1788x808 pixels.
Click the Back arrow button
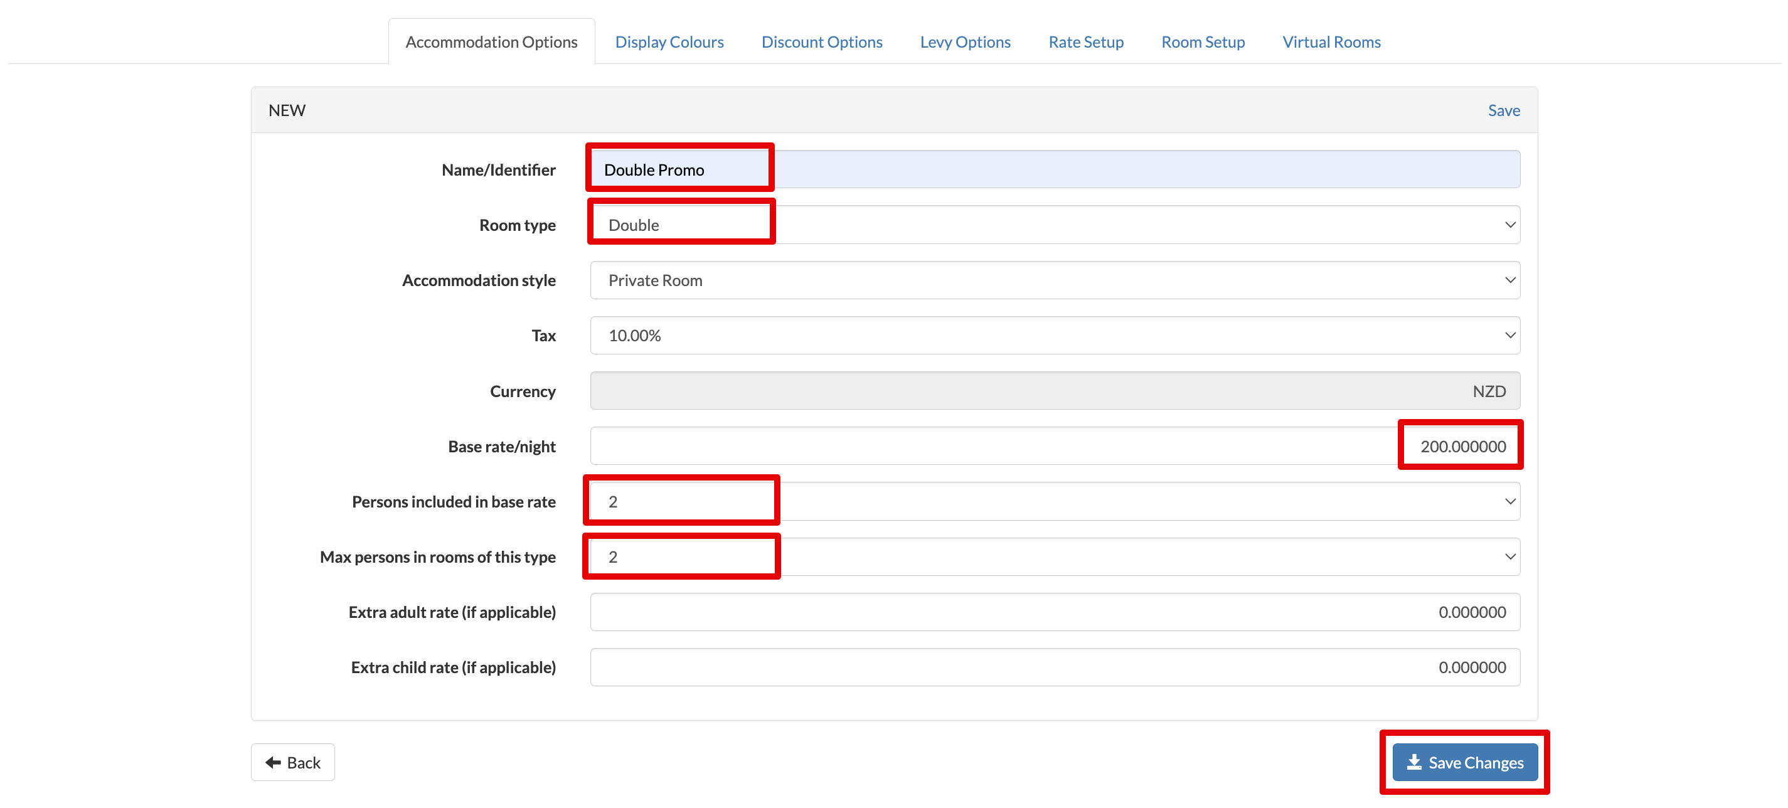[x=292, y=762]
